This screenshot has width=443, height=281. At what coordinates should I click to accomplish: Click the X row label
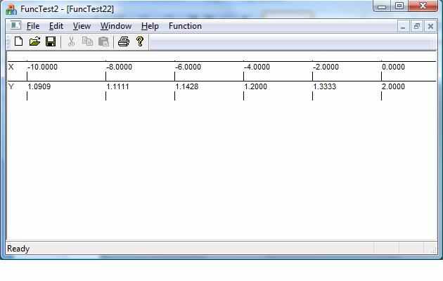(11, 67)
